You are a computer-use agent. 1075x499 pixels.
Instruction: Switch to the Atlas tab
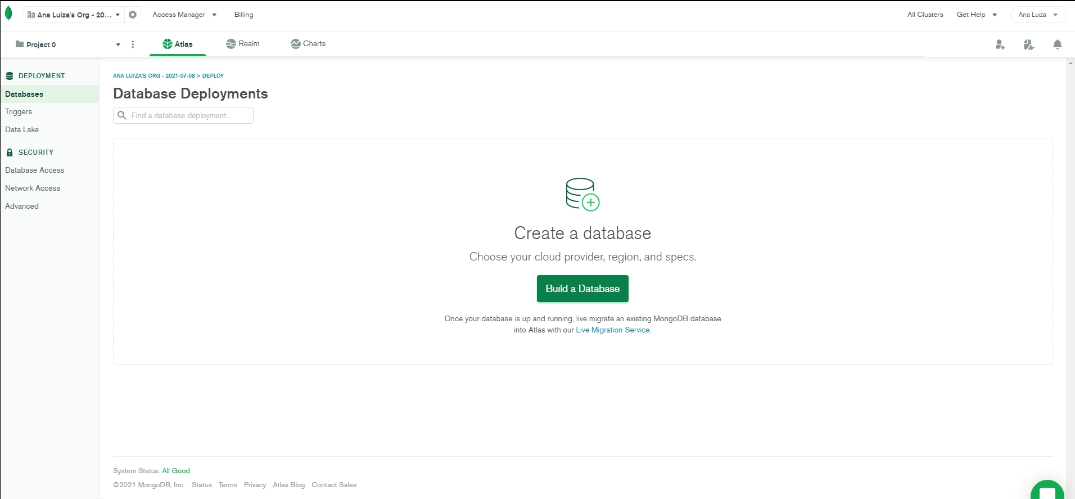tap(178, 44)
